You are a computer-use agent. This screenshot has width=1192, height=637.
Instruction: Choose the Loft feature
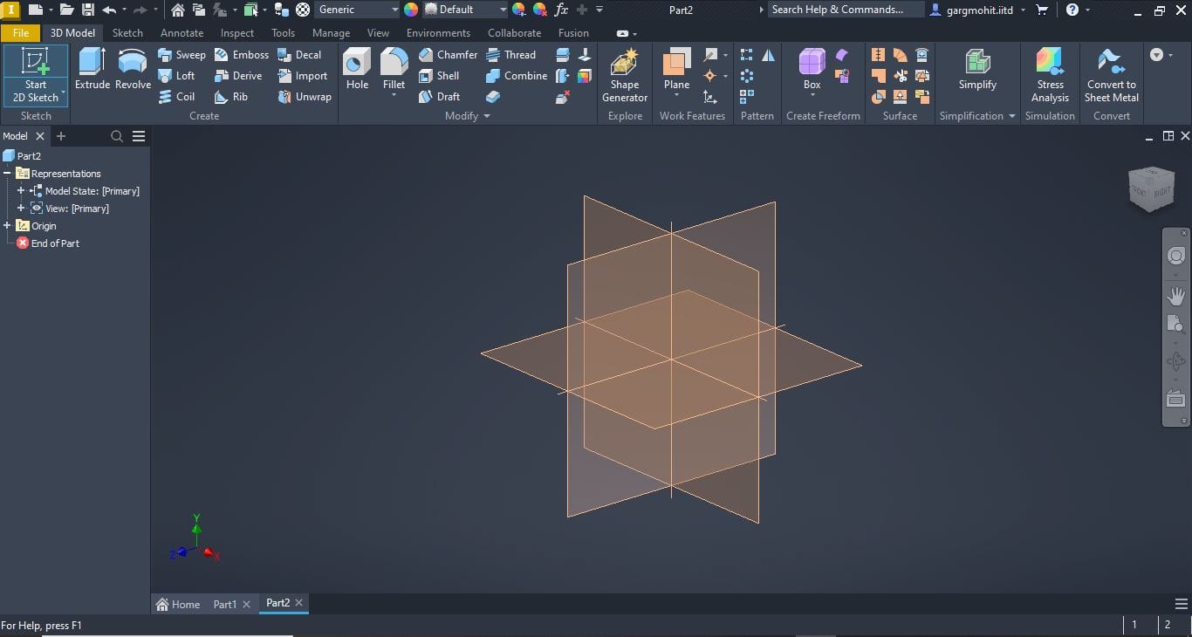click(x=176, y=76)
